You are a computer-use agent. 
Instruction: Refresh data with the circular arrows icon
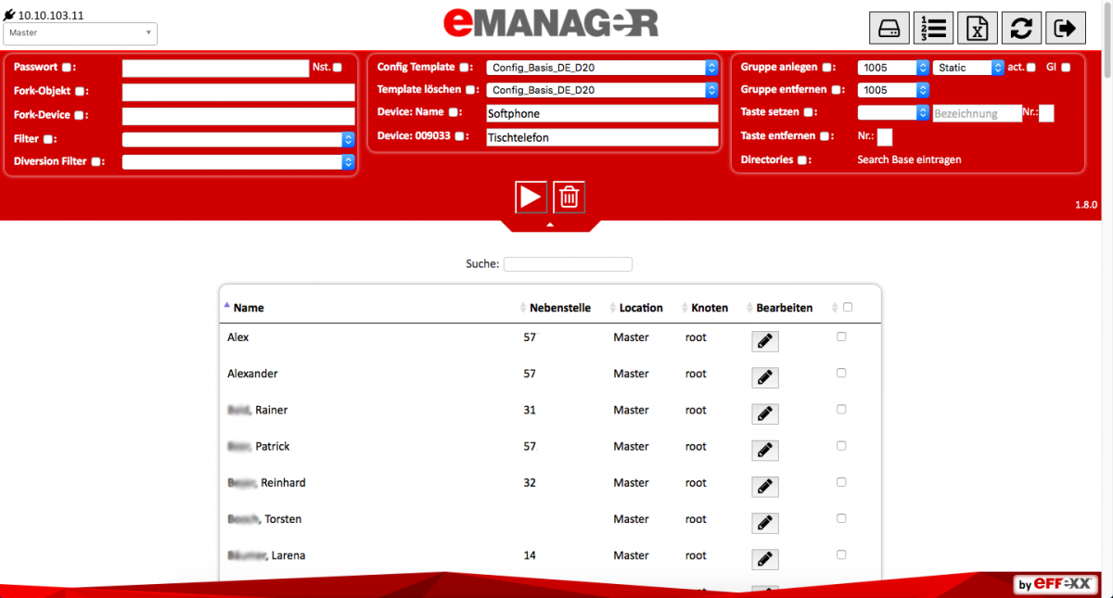tap(1021, 28)
